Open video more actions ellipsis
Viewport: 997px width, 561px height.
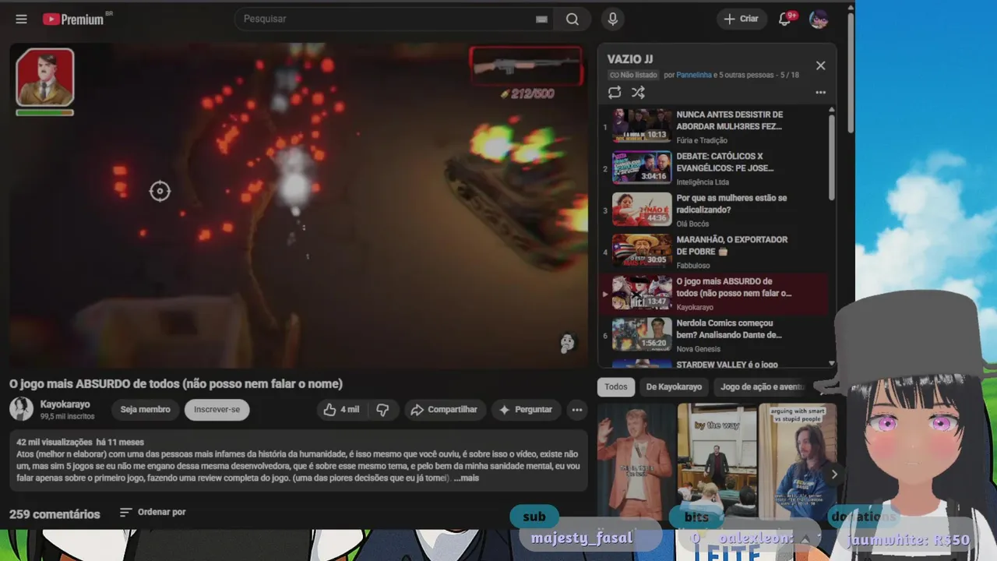click(x=577, y=410)
